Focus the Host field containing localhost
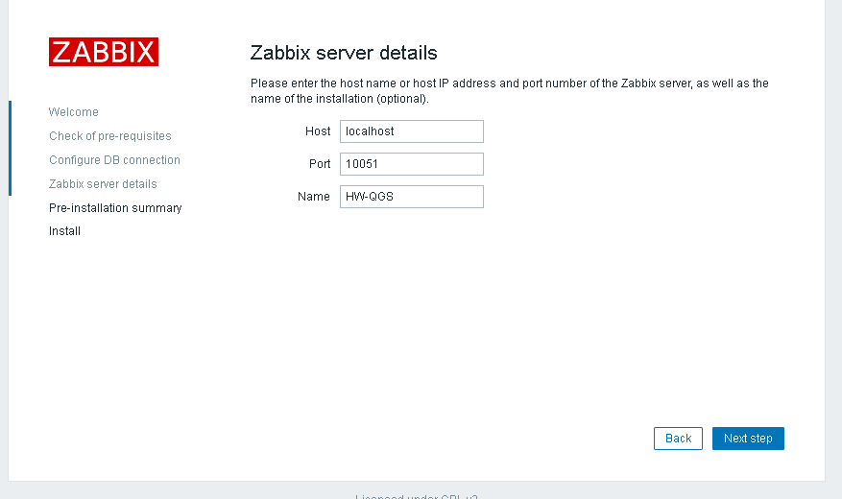The width and height of the screenshot is (842, 499). 411,131
